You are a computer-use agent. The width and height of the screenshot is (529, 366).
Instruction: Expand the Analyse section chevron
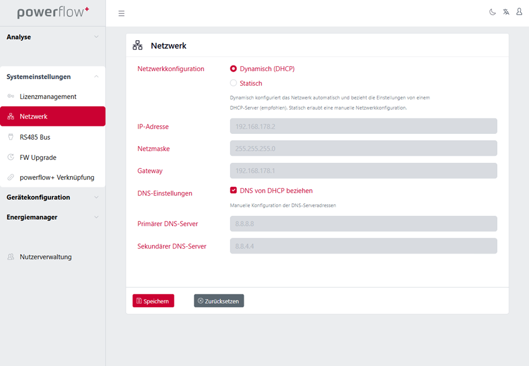click(x=97, y=37)
